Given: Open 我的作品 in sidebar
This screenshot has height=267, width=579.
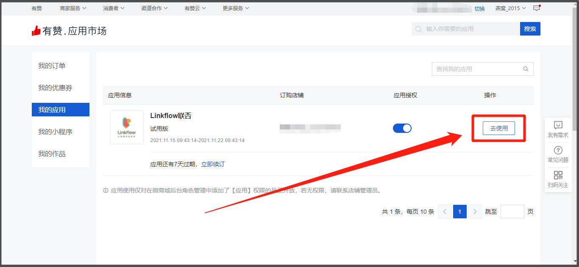Looking at the screenshot, I should pyautogui.click(x=61, y=154).
